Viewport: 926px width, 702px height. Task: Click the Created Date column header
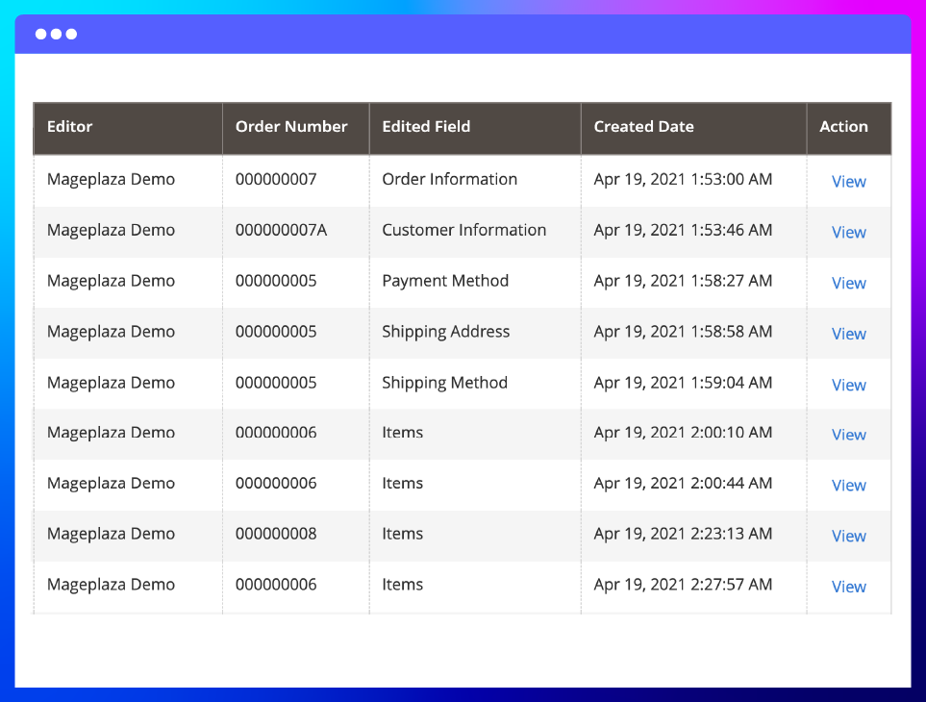pos(643,127)
